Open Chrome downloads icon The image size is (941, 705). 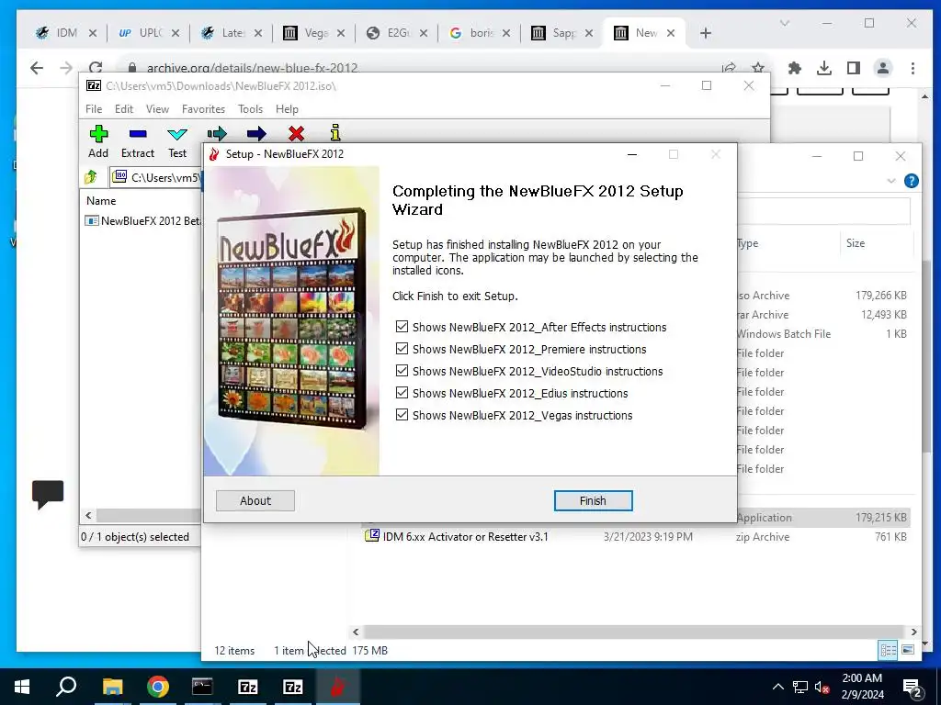pyautogui.click(x=824, y=68)
